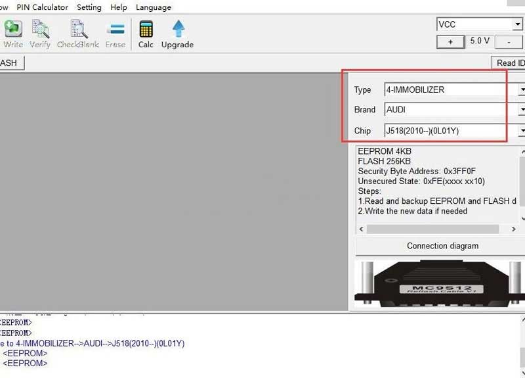Click the Upgrade arrow icon

(177, 34)
